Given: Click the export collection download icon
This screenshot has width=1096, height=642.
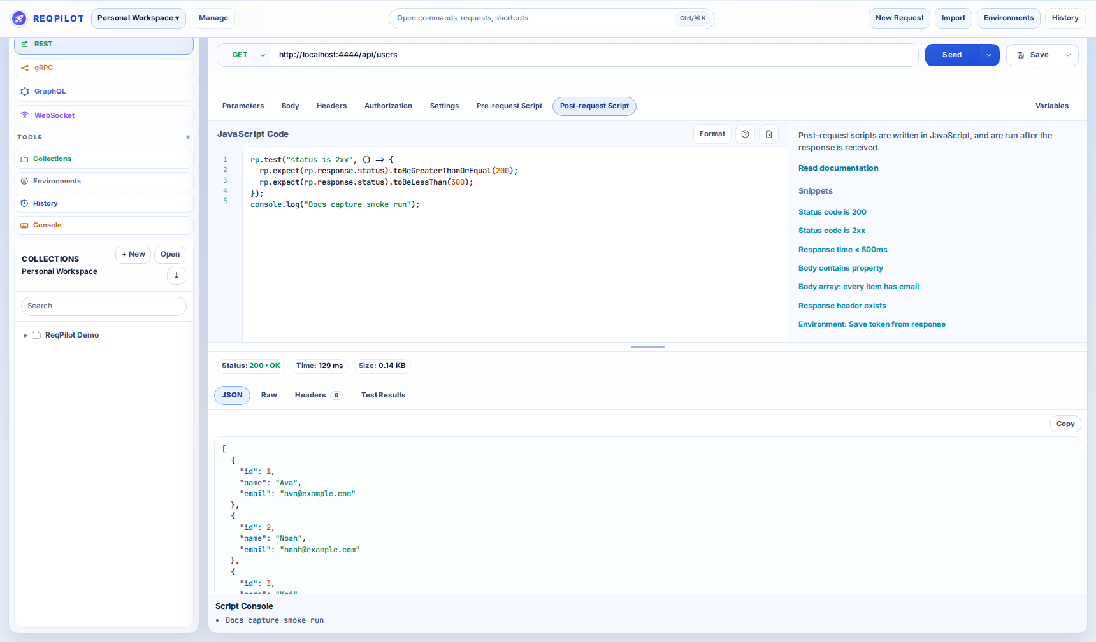Looking at the screenshot, I should click(x=176, y=275).
